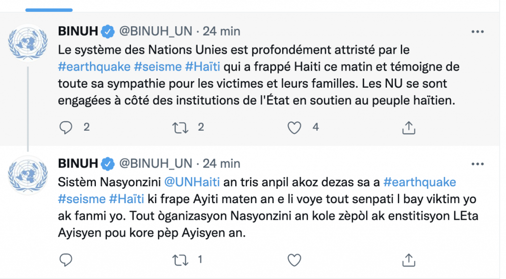506x279 pixels.
Task: Reply to the Creole tweet
Action: point(66,259)
